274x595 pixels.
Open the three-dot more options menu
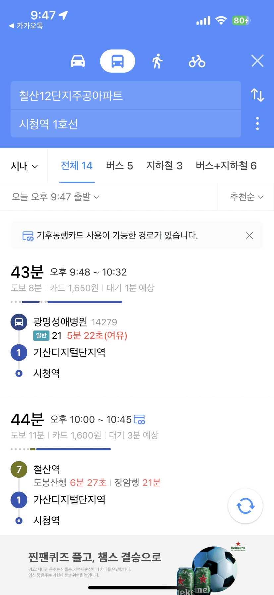257,123
